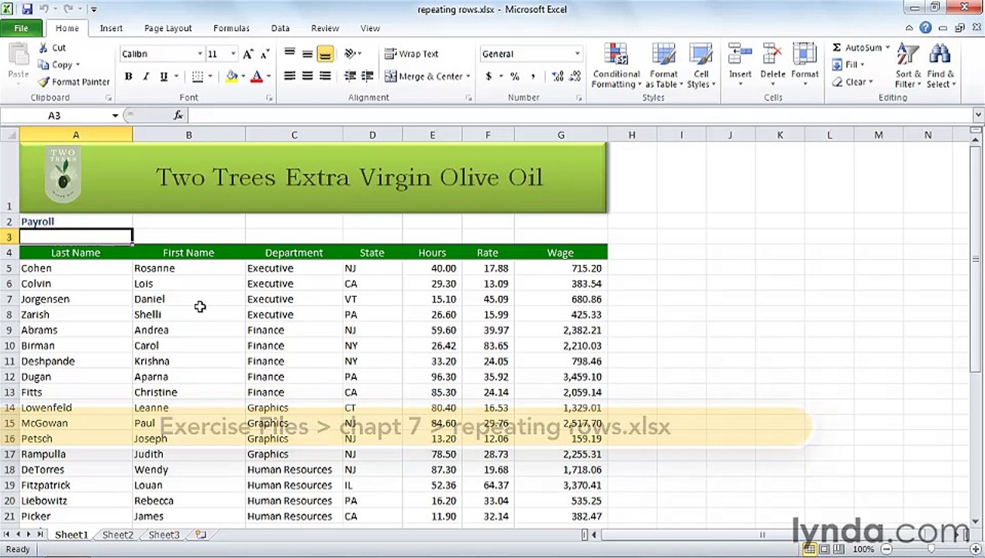Apply the Font Color icon
This screenshot has height=558, width=985.
click(x=257, y=77)
